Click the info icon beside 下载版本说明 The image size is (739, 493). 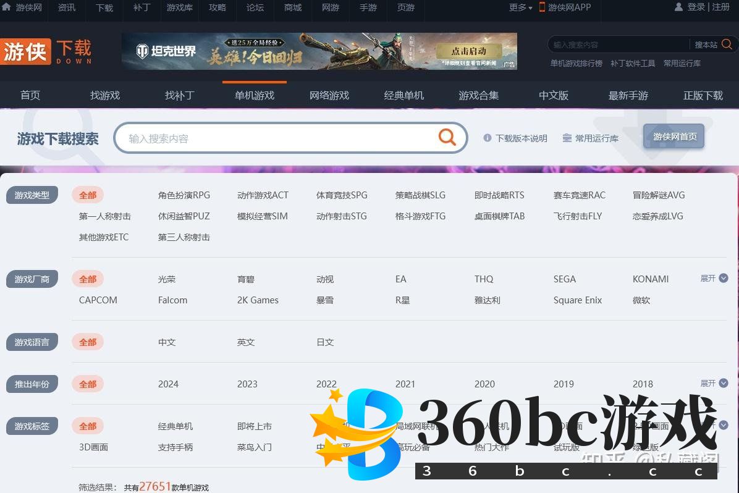(488, 138)
